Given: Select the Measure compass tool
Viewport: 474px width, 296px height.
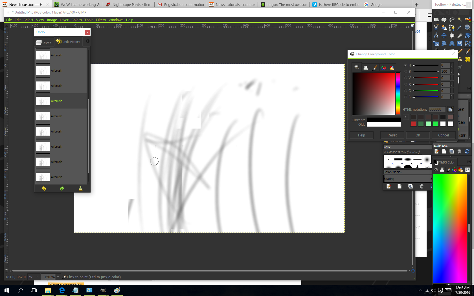Looking at the screenshot, I should [x=436, y=35].
